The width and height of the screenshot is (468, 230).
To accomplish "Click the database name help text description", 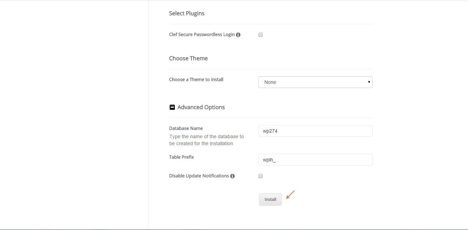I will pos(206,140).
